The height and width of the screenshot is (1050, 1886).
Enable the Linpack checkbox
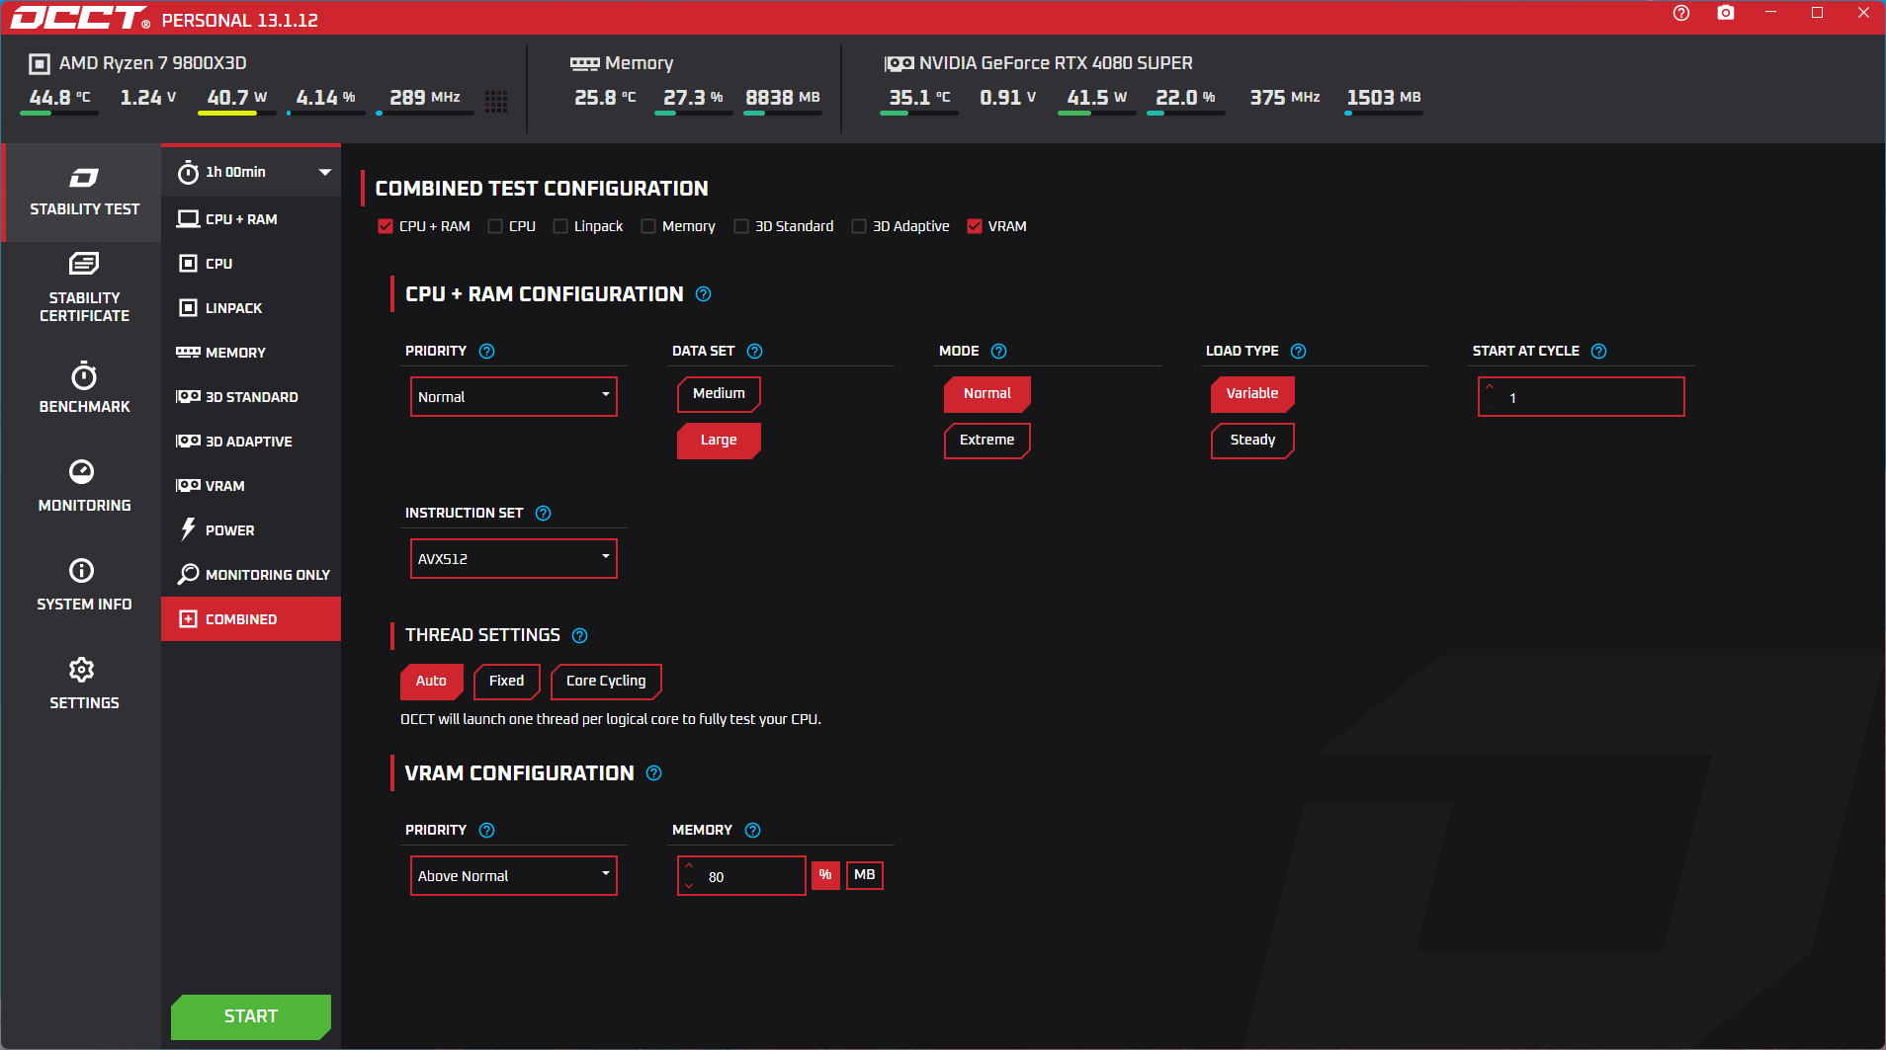[x=560, y=227]
